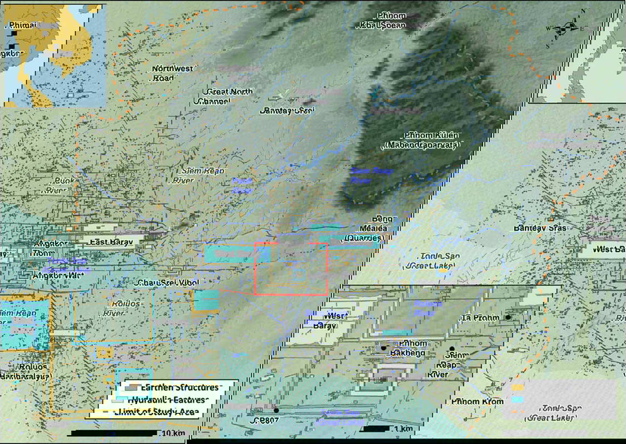626x444 pixels.
Task: Click the Northwest Road label
Action: pos(172,73)
